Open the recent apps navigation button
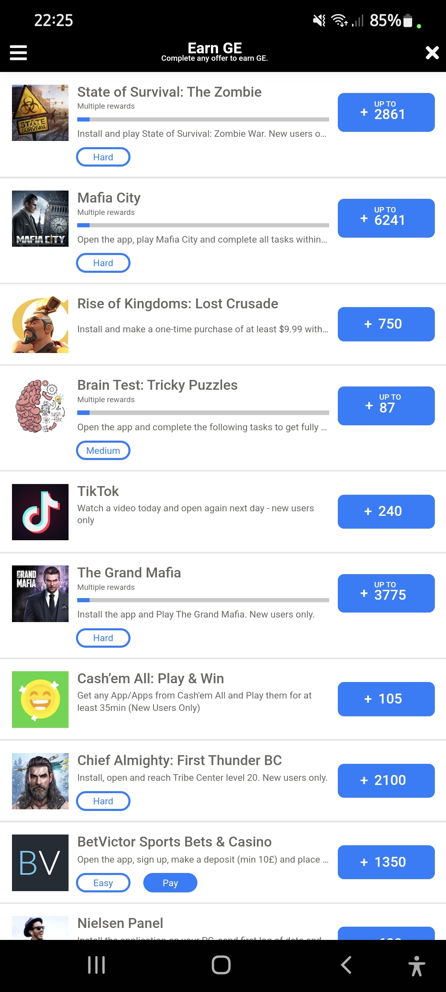Viewport: 446px width, 992px height. (x=97, y=965)
